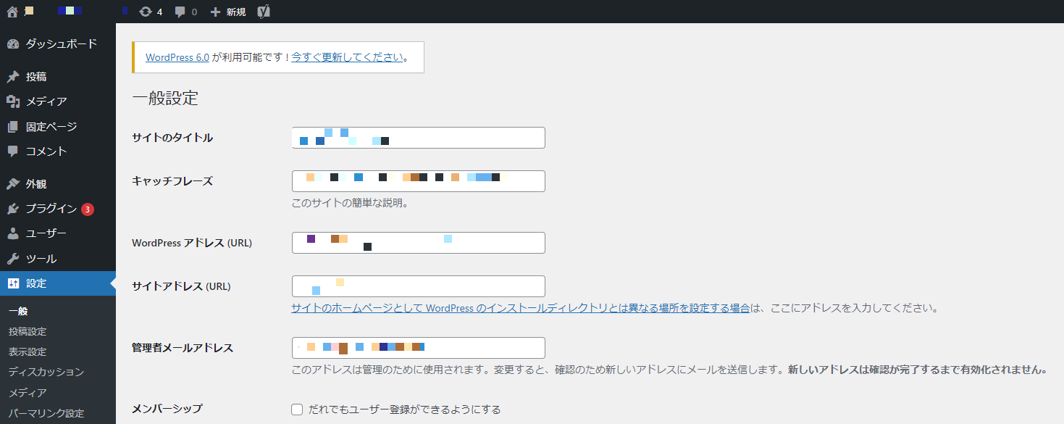Click the 外観 paintbrush icon

[x=13, y=184]
